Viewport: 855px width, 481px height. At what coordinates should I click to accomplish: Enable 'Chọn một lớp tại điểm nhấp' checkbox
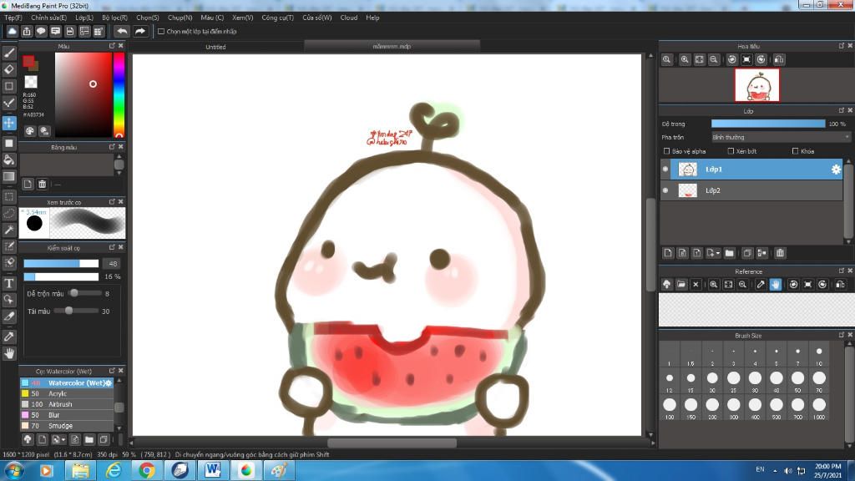[161, 32]
